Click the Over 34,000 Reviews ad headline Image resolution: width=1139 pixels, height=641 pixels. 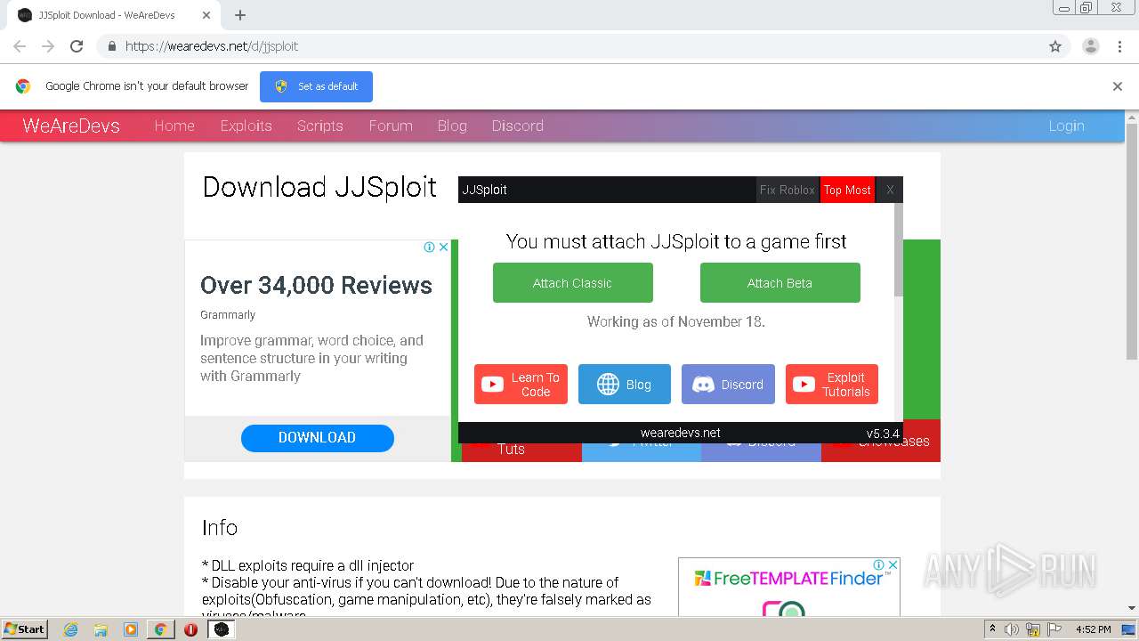pyautogui.click(x=316, y=285)
